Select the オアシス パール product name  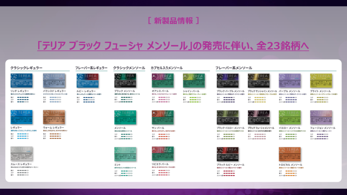click(160, 91)
